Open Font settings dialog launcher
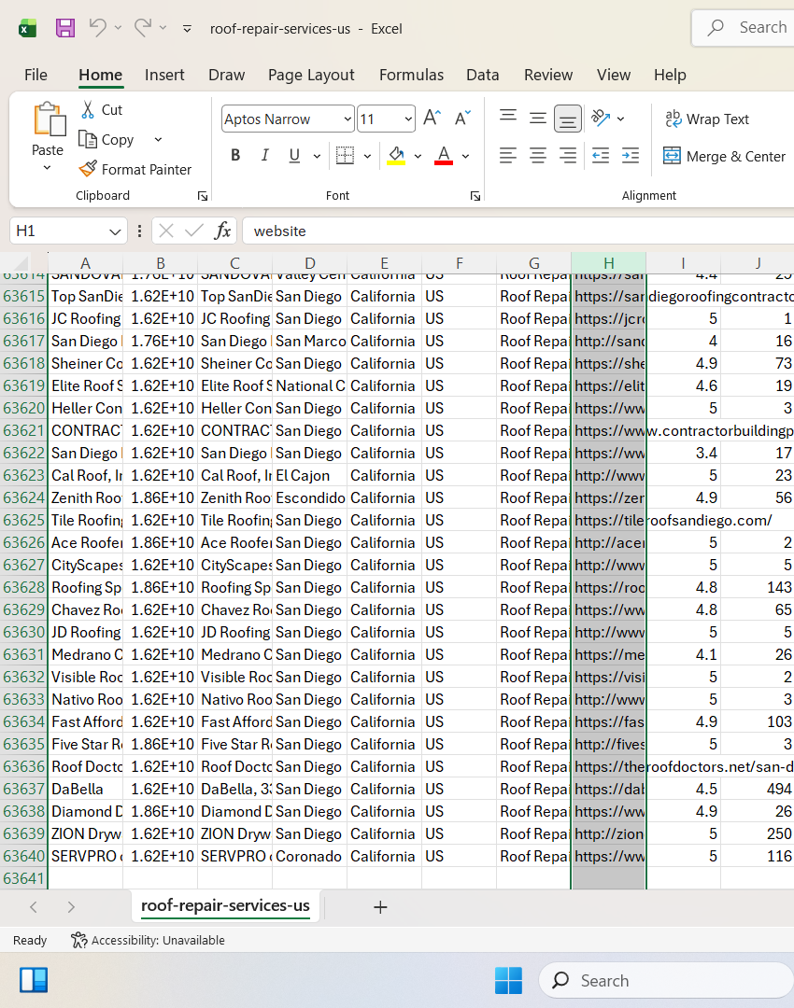 [475, 196]
